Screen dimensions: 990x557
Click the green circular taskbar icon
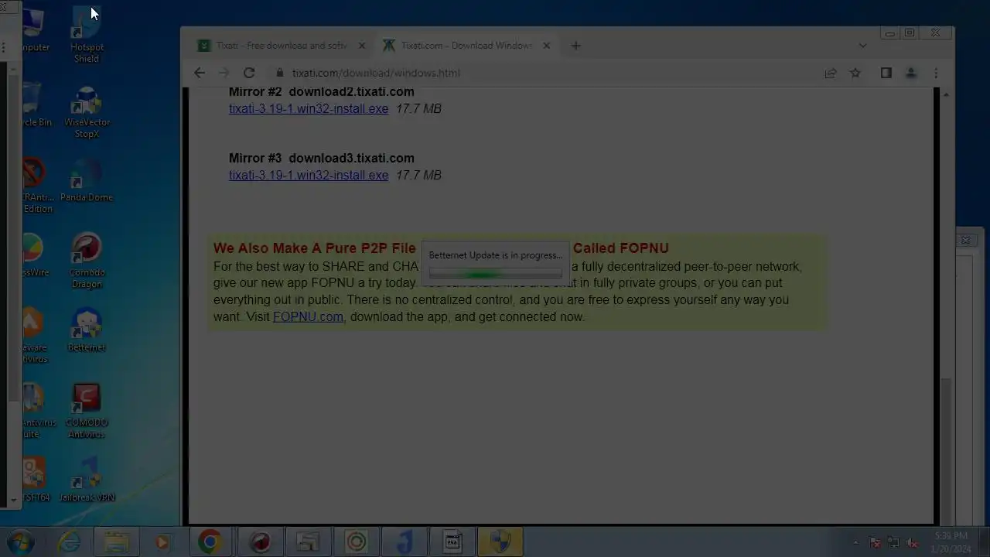[357, 542]
